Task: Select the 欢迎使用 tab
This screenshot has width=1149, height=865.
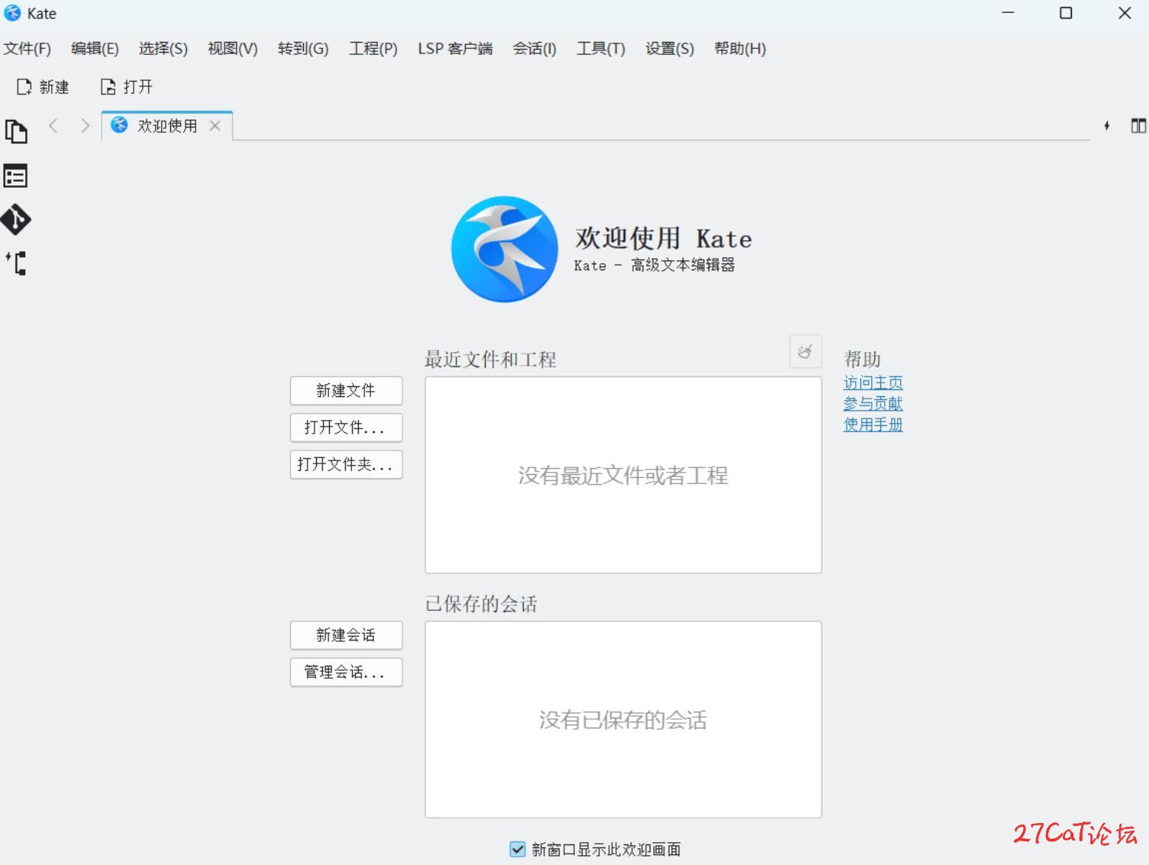Action: click(x=166, y=126)
